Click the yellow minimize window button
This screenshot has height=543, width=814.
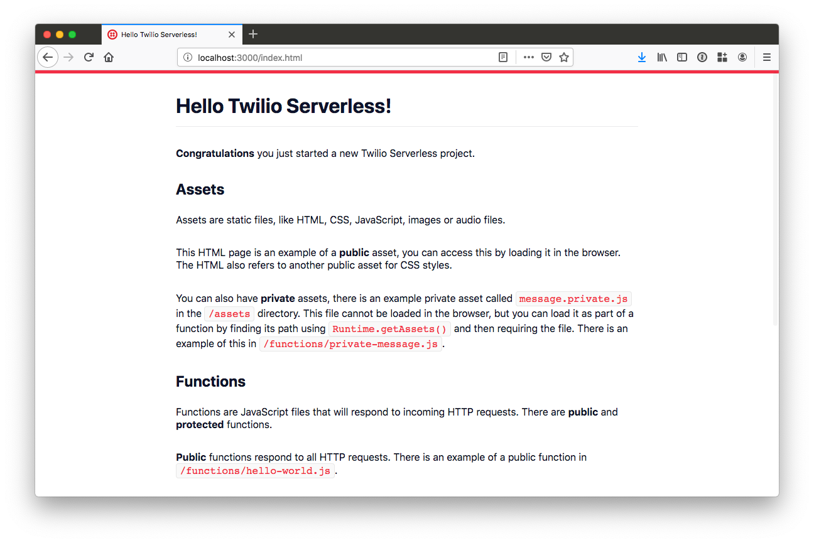[60, 35]
